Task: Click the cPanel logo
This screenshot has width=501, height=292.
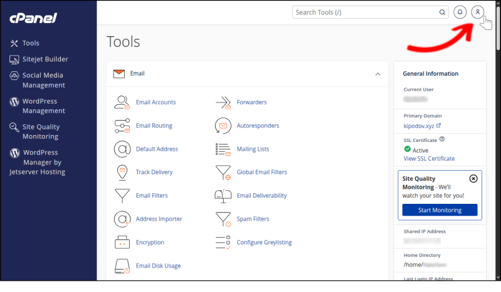Action: tap(33, 18)
